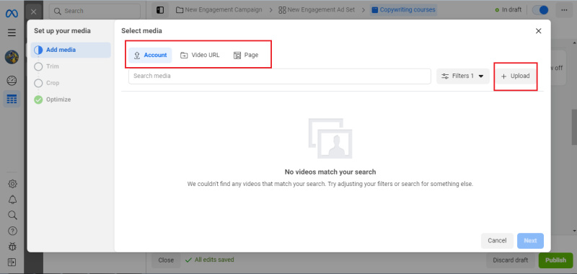Click the top Search field
The height and width of the screenshot is (274, 577).
coord(94,11)
